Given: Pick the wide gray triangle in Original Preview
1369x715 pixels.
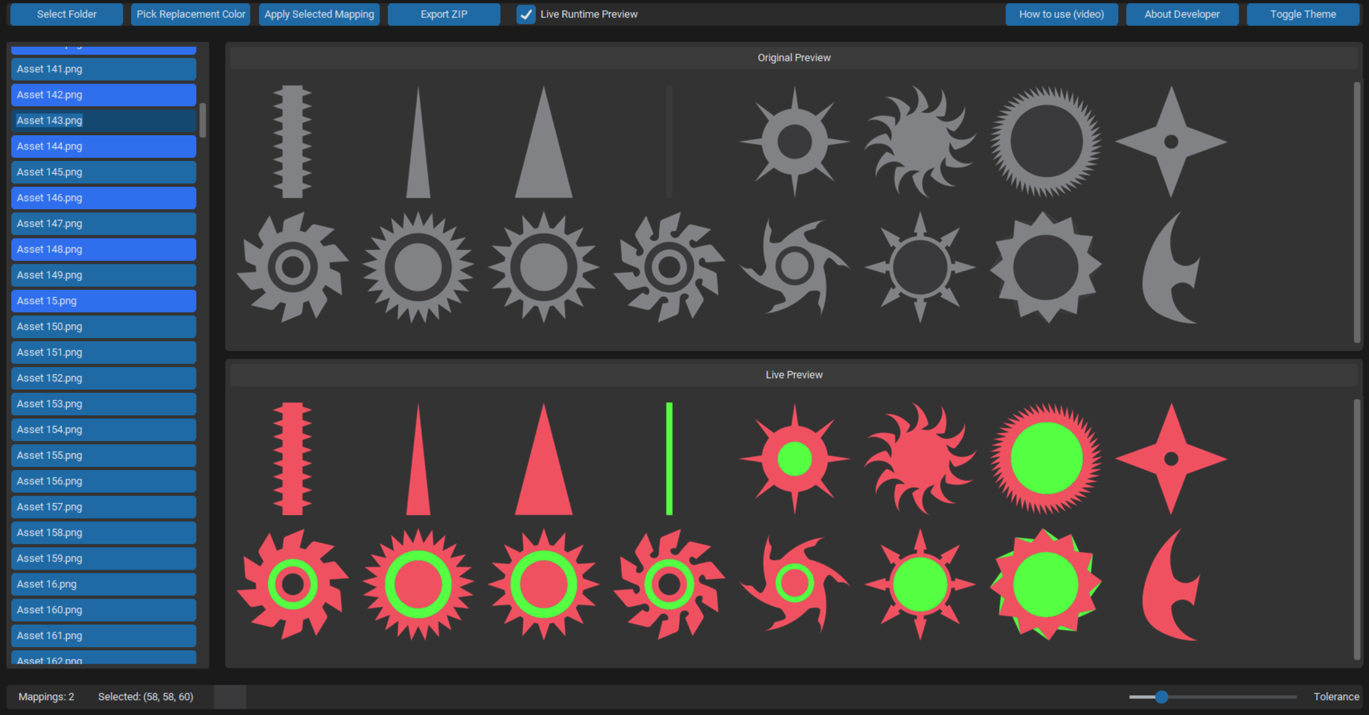Looking at the screenshot, I should [x=544, y=142].
